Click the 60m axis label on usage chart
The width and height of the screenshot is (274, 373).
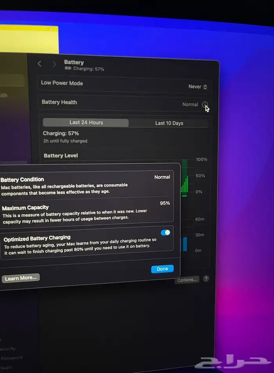coord(200,219)
